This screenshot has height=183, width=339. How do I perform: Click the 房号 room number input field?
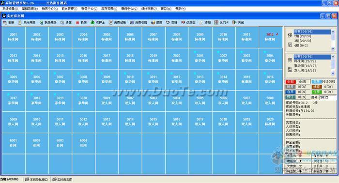coord(328,97)
